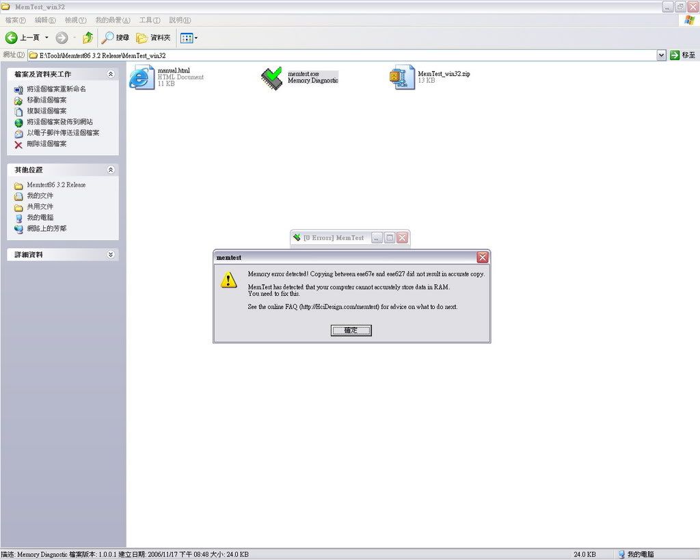Open the Back button history dropdown arrow
The height and width of the screenshot is (560, 700).
click(x=46, y=38)
